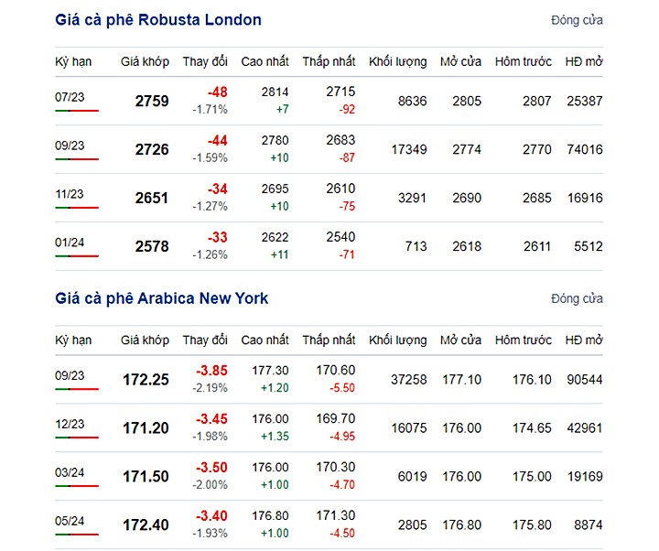Click matched price 2726
Screen dimensions: 659x551
(x=152, y=149)
